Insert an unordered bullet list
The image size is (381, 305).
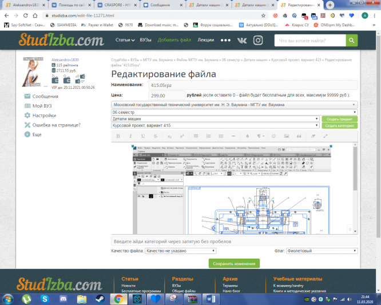click(221, 136)
